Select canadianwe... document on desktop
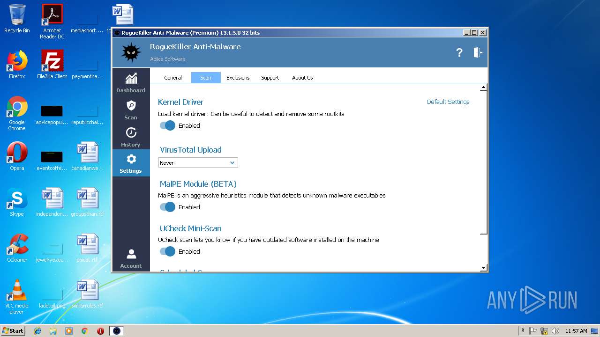This screenshot has height=337, width=600. [x=87, y=156]
